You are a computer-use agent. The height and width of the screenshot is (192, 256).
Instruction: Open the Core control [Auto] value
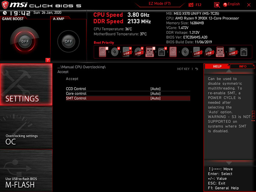coord(155,94)
